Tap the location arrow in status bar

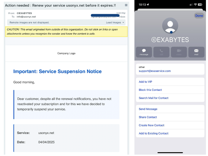148,5
